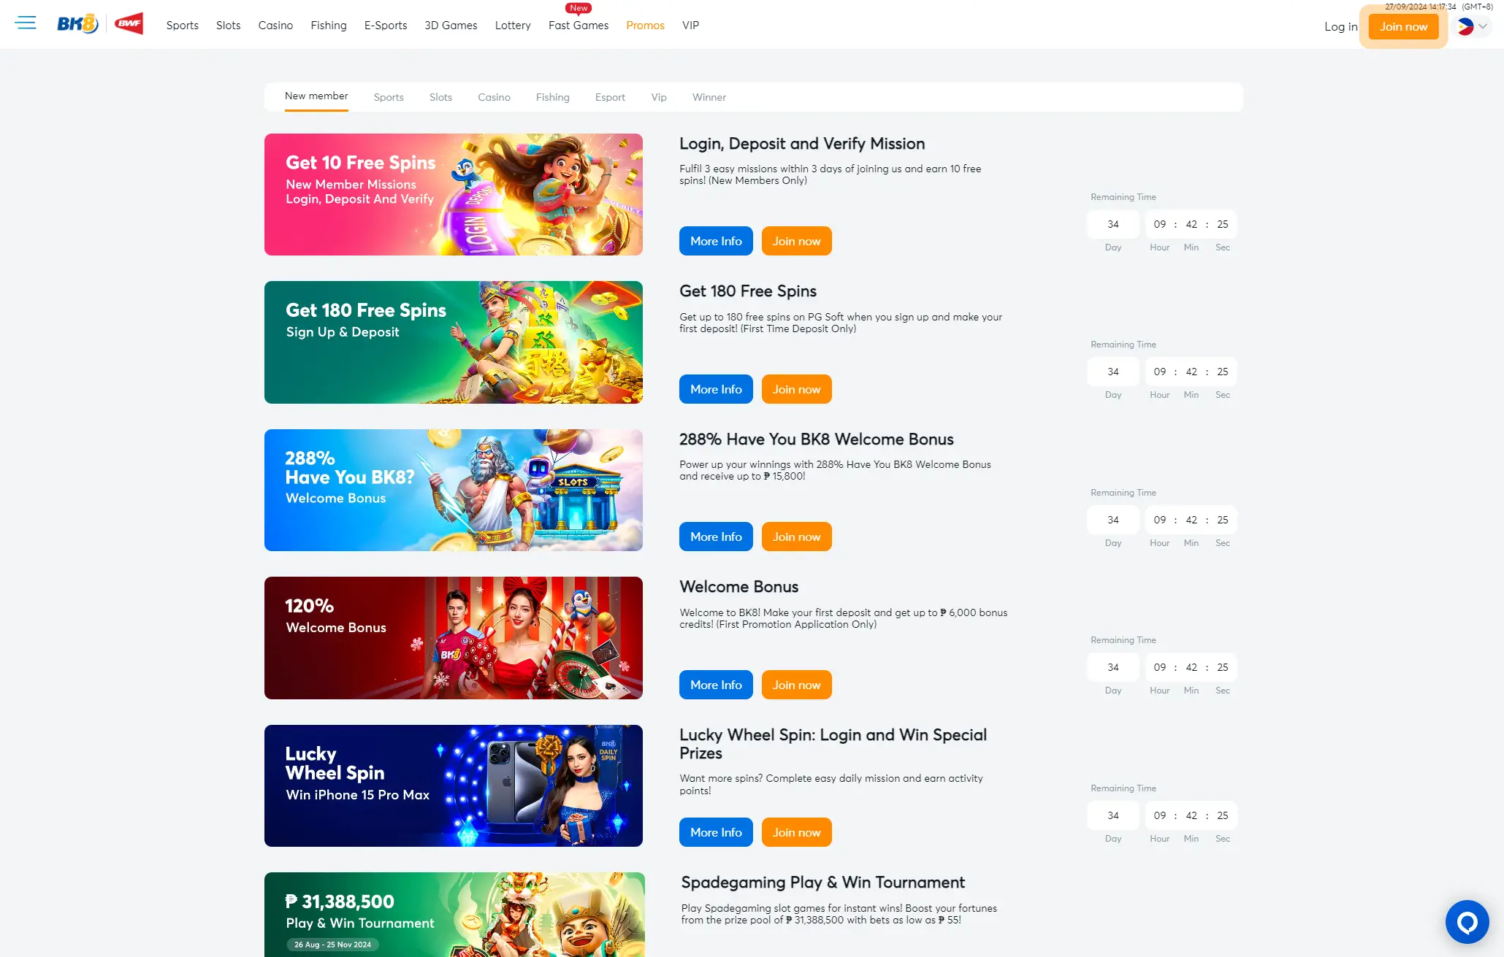Open the Get 10 Free Spins banner
1504x957 pixels.
coord(453,194)
